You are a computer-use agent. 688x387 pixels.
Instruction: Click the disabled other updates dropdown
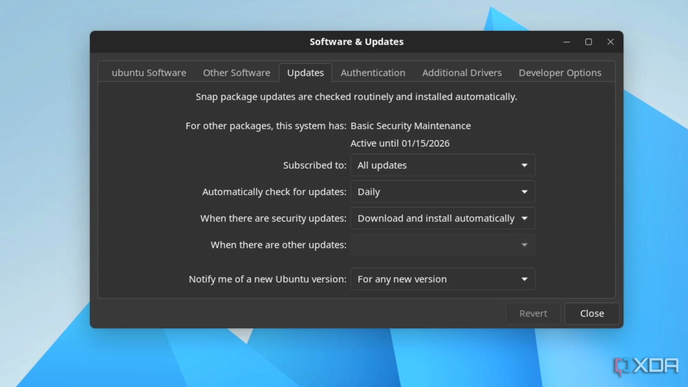click(443, 245)
